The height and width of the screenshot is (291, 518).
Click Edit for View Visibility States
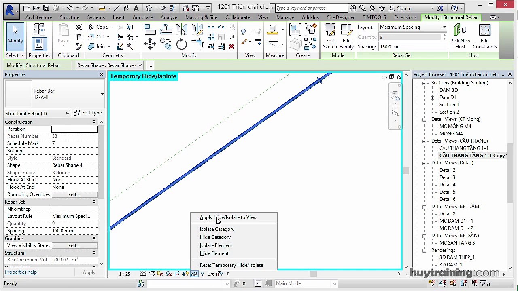pyautogui.click(x=74, y=245)
